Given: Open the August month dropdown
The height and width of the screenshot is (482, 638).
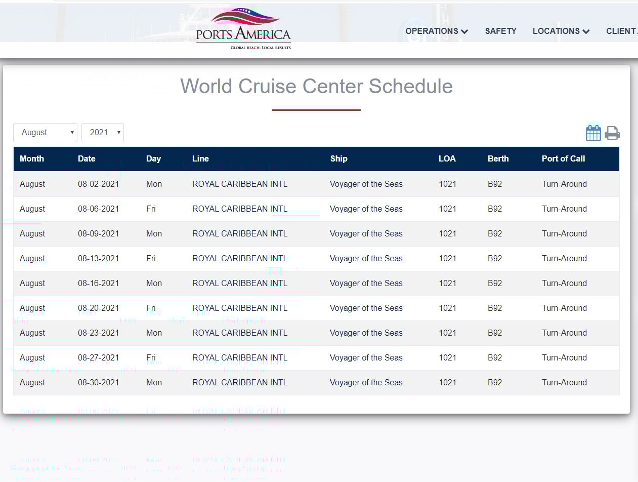Looking at the screenshot, I should 46,133.
